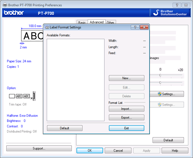The image size is (193, 158).
Task: Click the ABC label preview image
Action: click(x=32, y=36)
